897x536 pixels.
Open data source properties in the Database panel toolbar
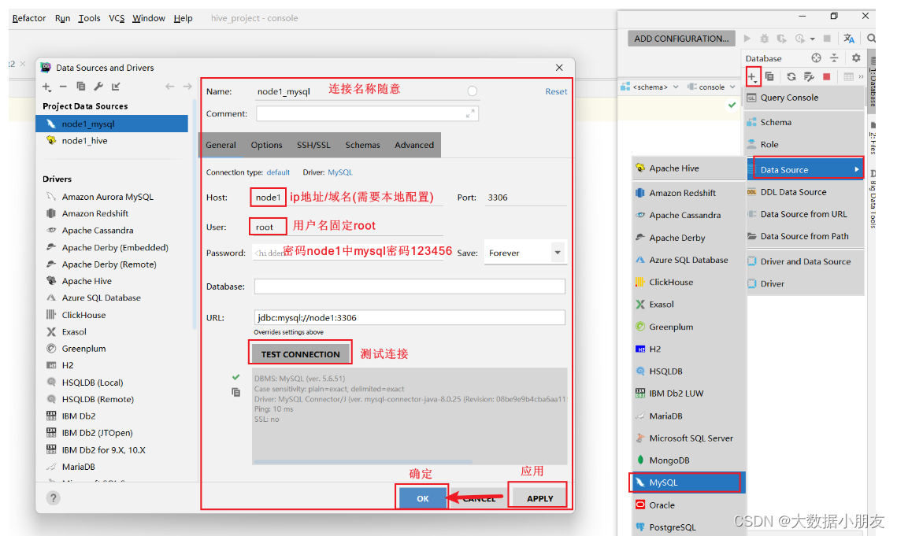pyautogui.click(x=809, y=76)
